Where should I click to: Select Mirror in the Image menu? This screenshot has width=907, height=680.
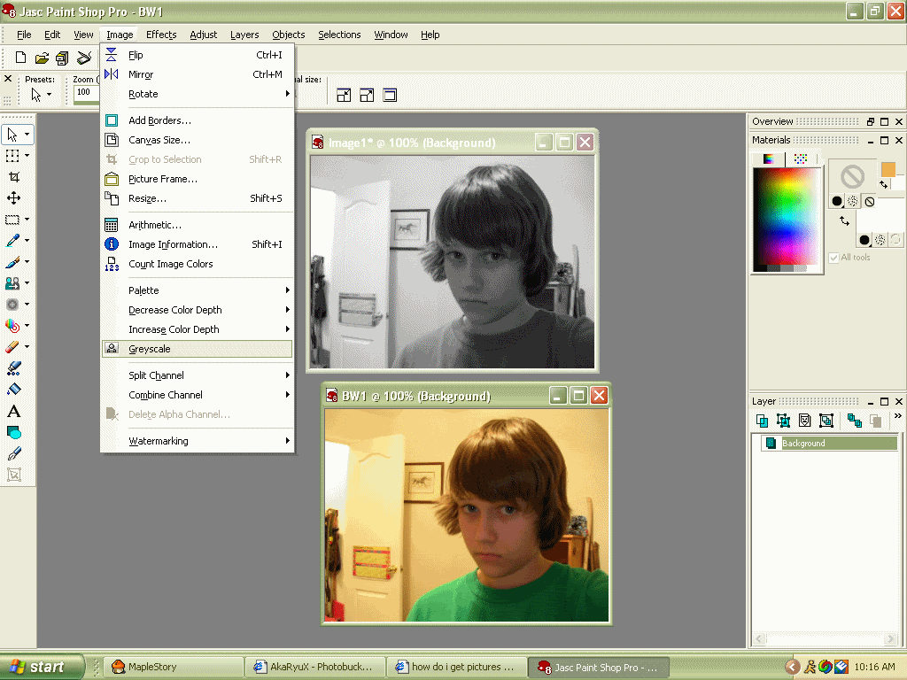tap(198, 74)
